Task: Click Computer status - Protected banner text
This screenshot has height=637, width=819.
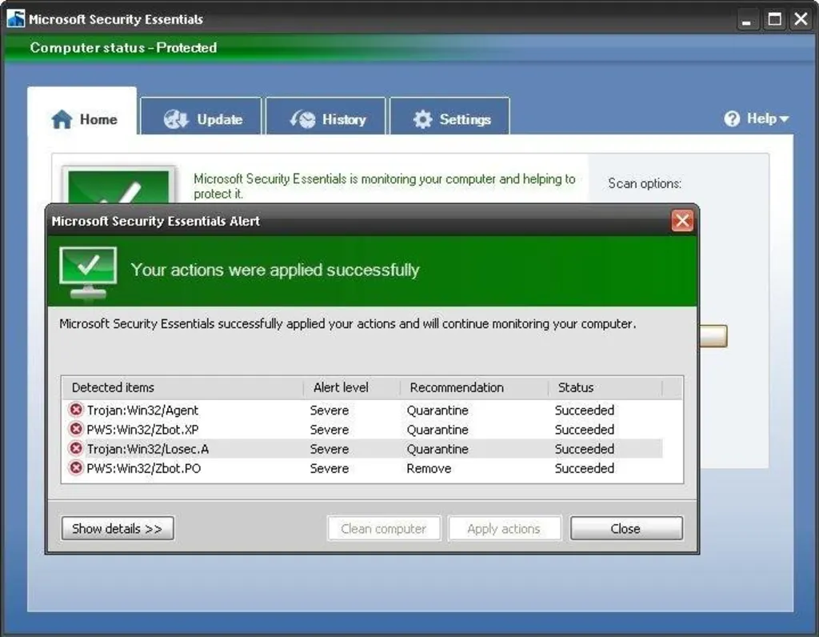Action: (x=123, y=47)
